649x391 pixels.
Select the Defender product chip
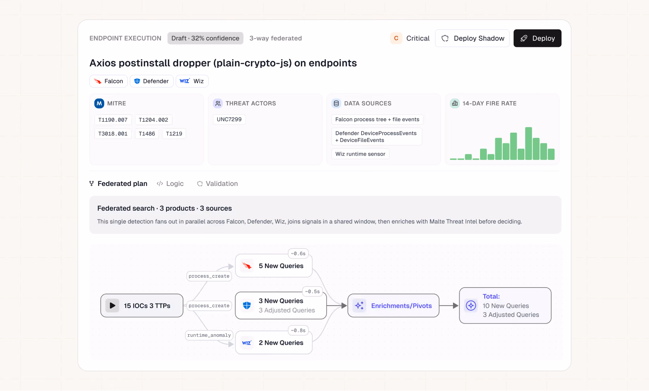(152, 81)
